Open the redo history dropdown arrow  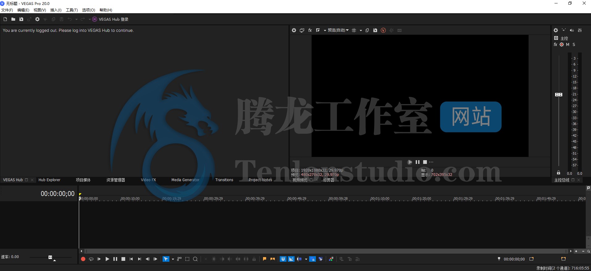90,19
